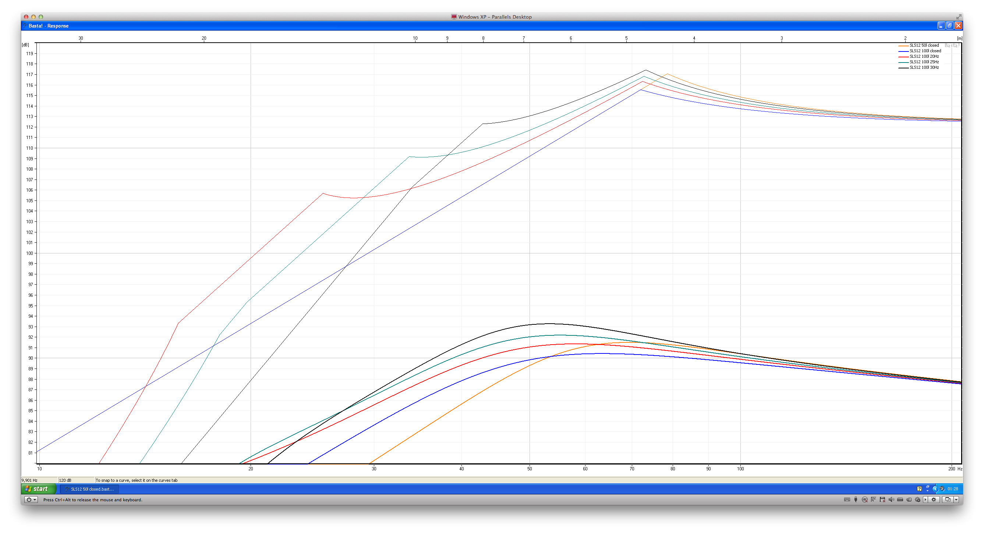
Task: Expand the status icons arrow beside gear
Action: click(x=925, y=499)
